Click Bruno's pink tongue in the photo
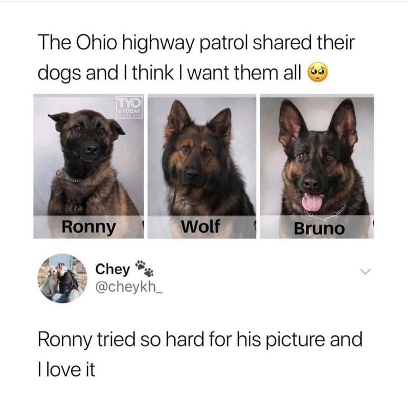Screen dimensions: 408x408 point(312,202)
